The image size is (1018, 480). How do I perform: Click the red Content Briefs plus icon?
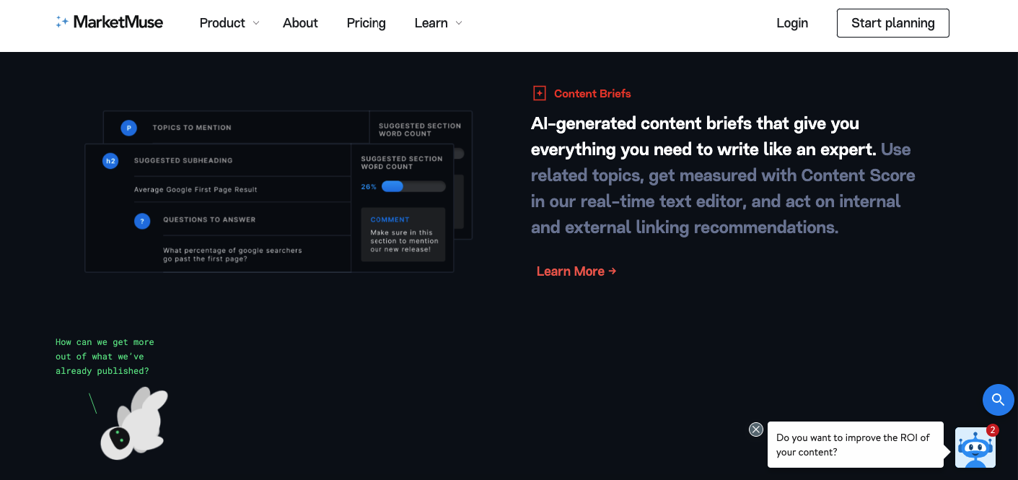(x=539, y=92)
